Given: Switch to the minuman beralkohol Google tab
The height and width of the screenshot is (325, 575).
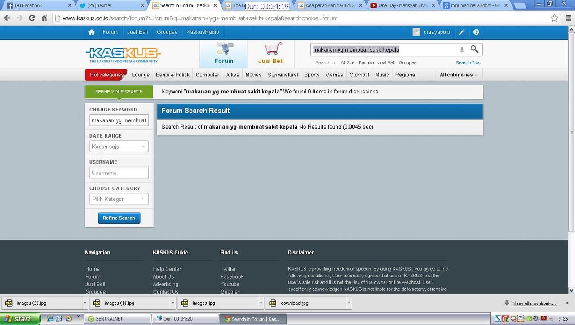Looking at the screenshot, I should coord(476,5).
